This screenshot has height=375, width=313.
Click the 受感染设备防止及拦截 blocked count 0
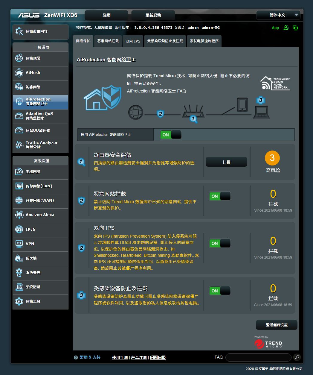click(x=273, y=289)
